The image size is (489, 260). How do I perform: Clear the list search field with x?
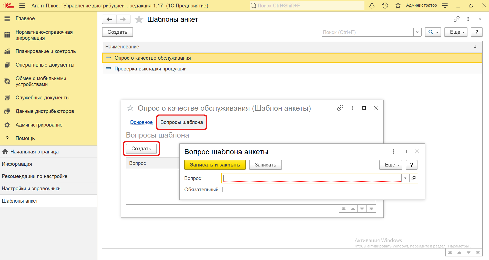417,32
